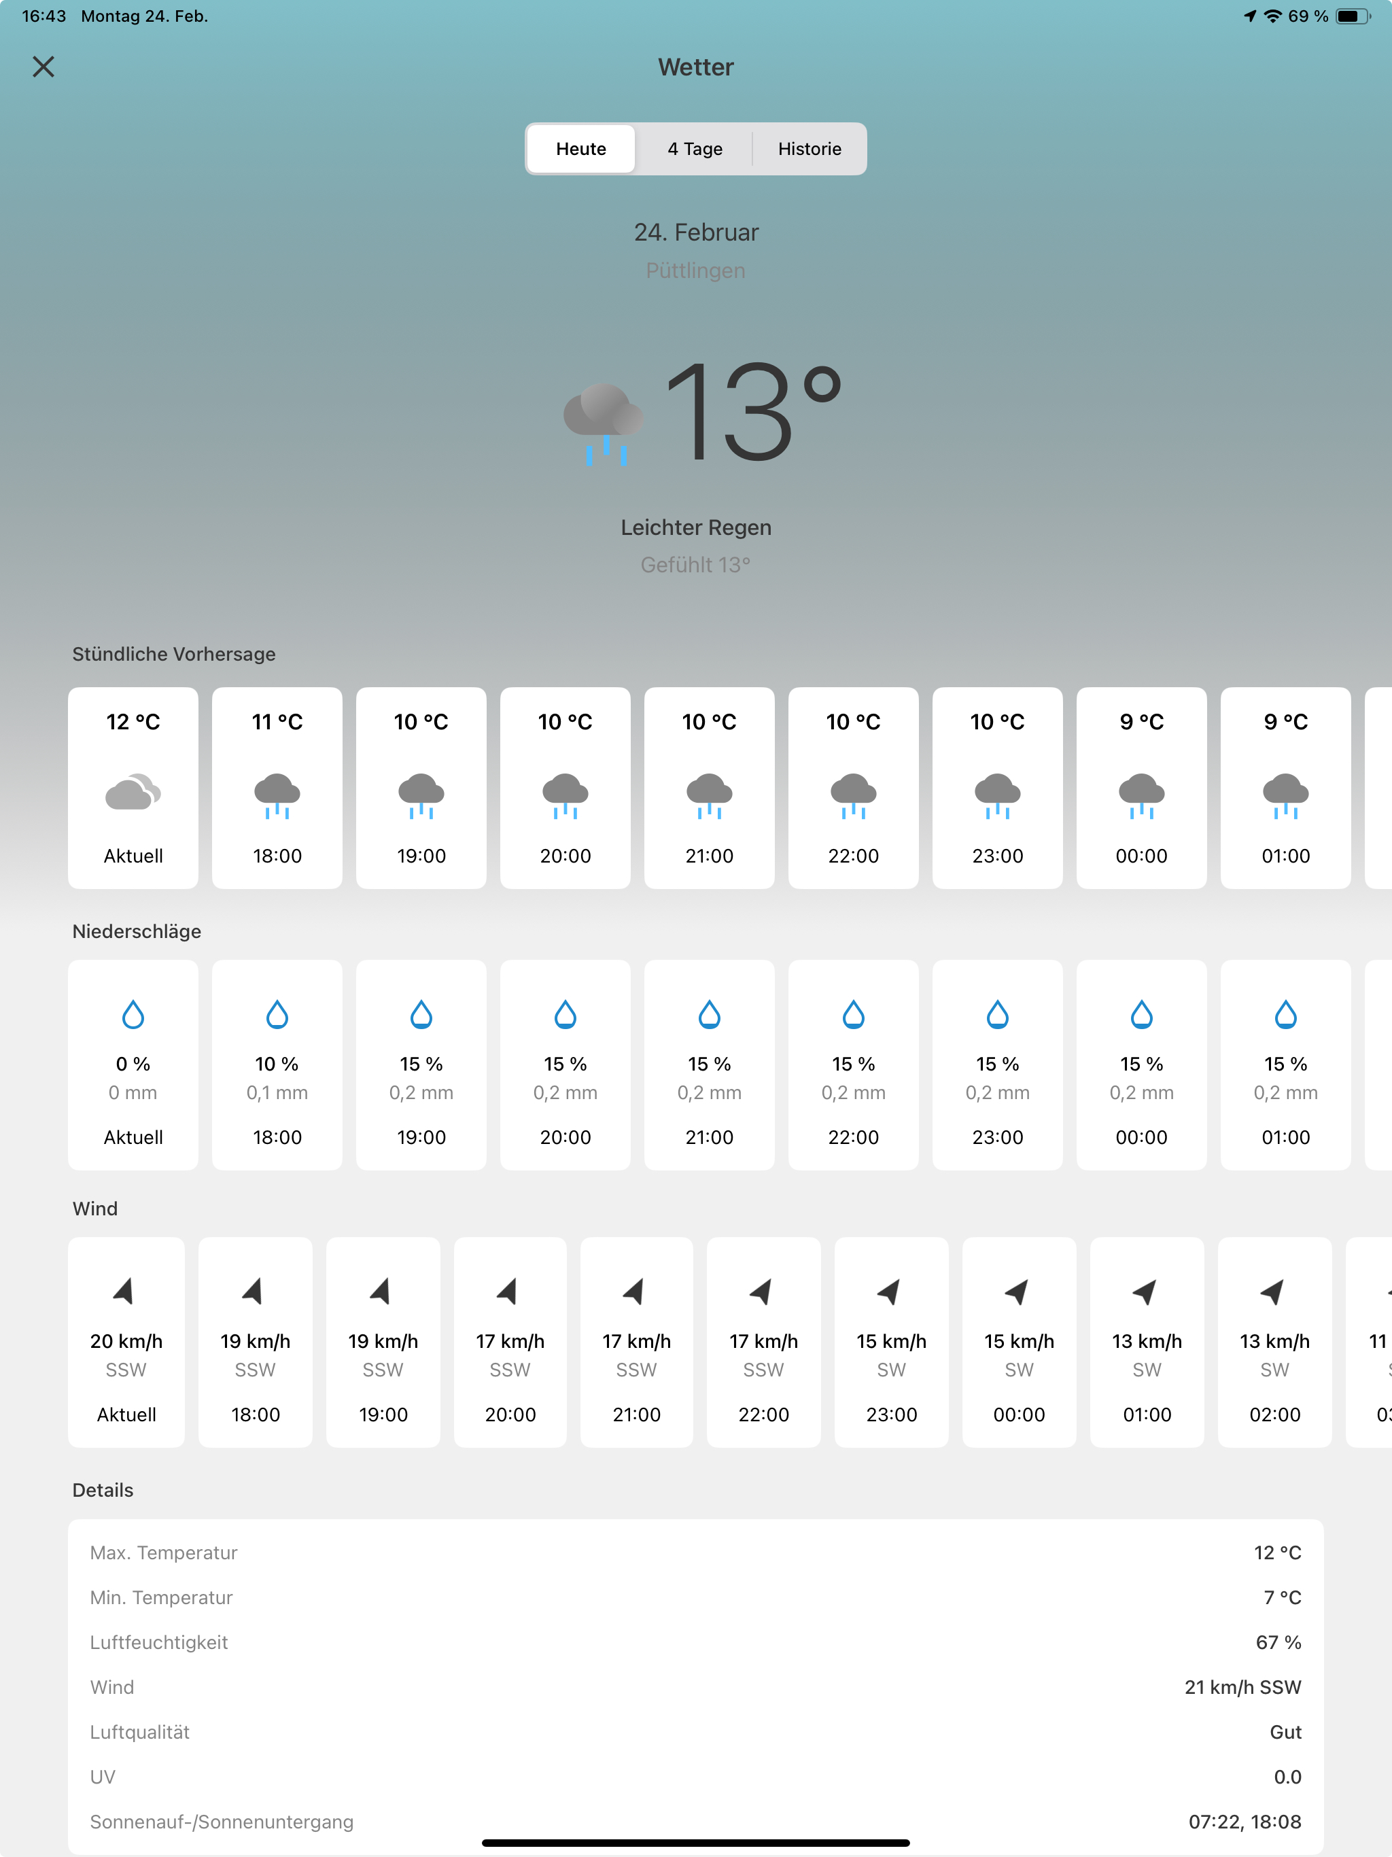The image size is (1392, 1857).
Task: Tap the wind arrow for Aktuell wind
Action: pyautogui.click(x=124, y=1291)
